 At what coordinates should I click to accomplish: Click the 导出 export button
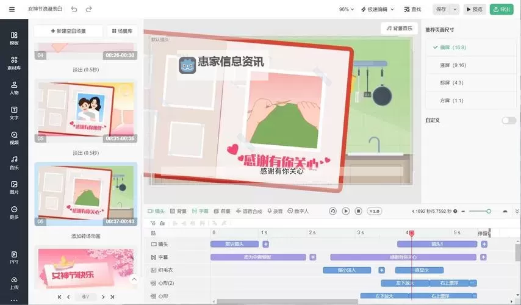[501, 9]
